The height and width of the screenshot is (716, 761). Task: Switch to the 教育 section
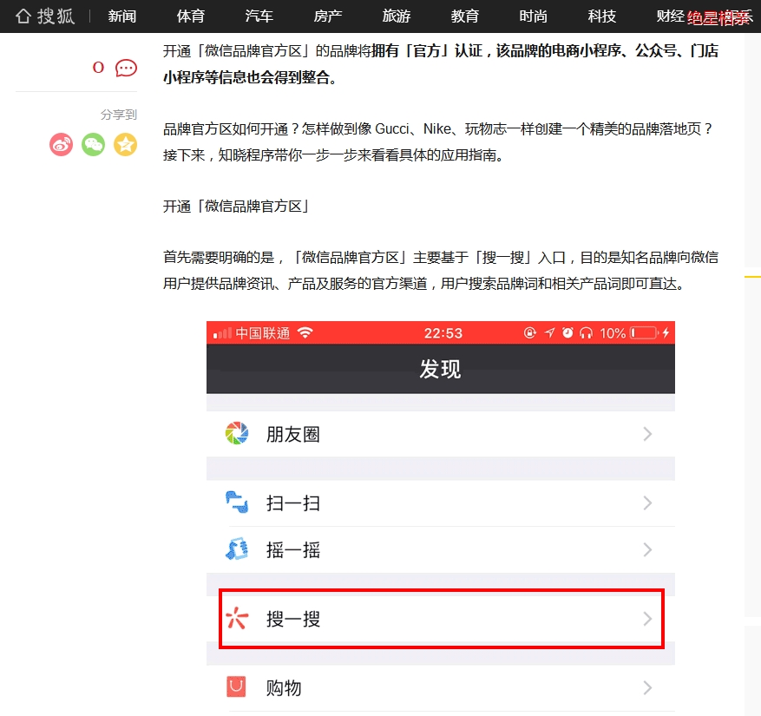coord(465,16)
